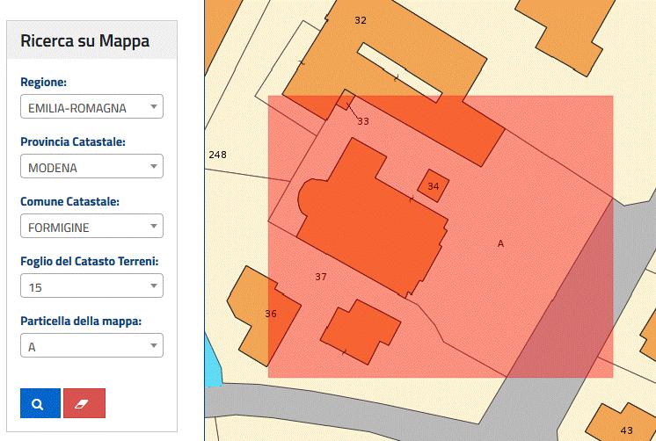Open the Comune Catastale dropdown showing FORMIGINE

tap(91, 226)
